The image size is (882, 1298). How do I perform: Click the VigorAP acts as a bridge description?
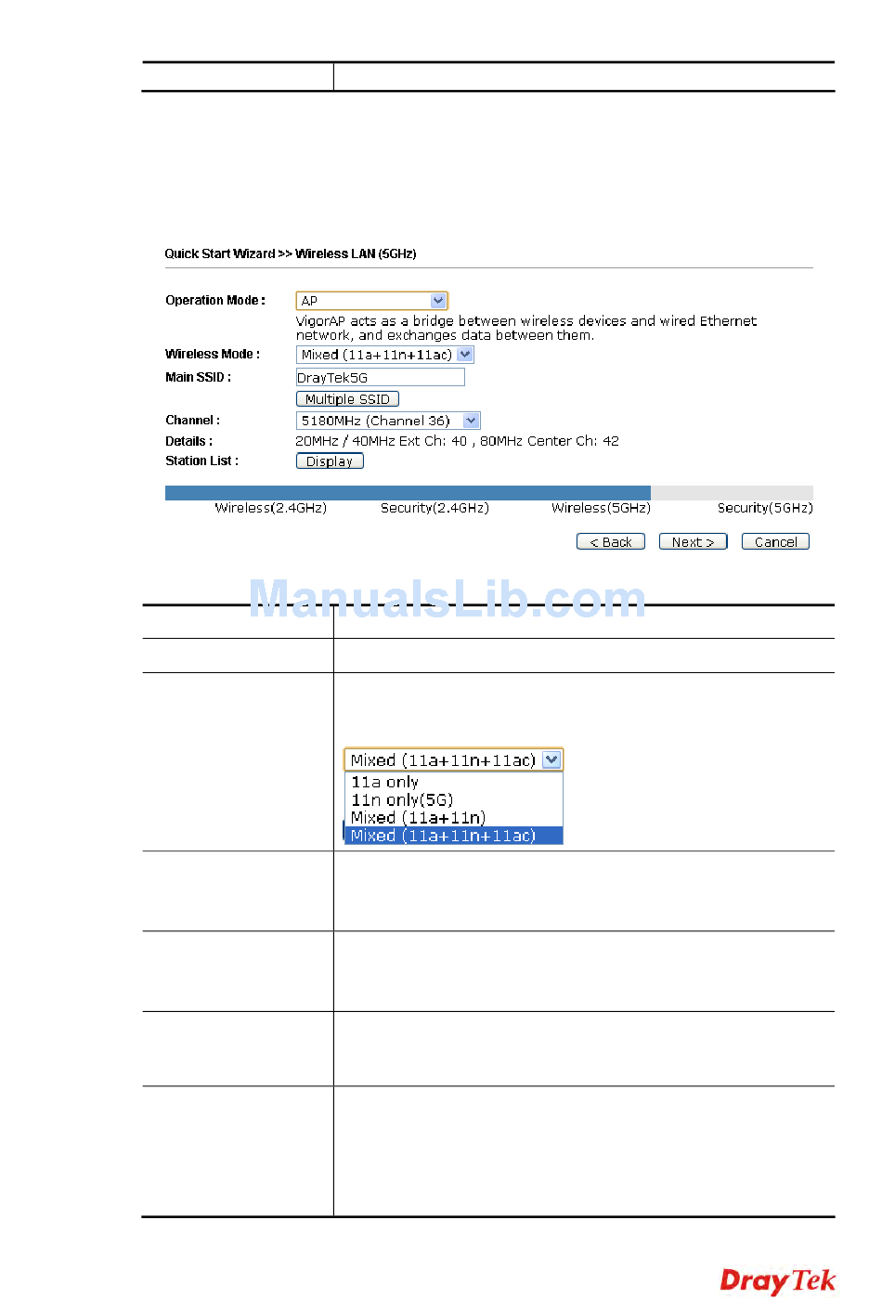[x=526, y=328]
